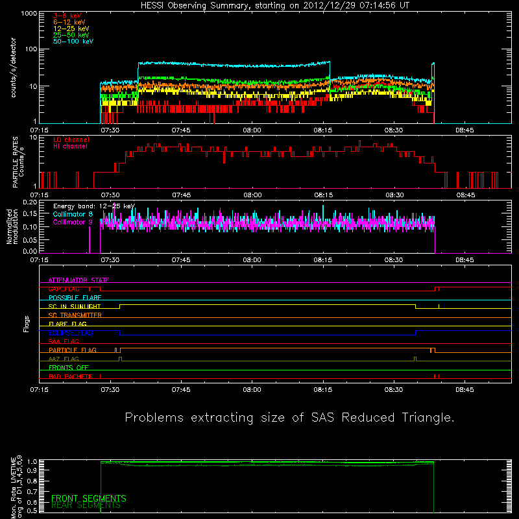This screenshot has height=519, width=519.
Task: Click the "SC_TRANSMITTER" flag label
Action: 75,315
